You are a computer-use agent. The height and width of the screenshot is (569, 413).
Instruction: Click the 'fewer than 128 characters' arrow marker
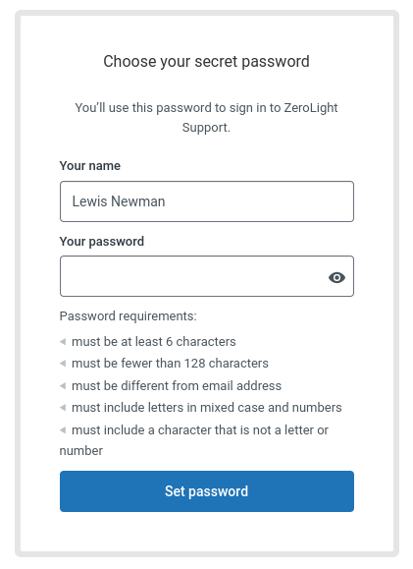click(x=63, y=364)
